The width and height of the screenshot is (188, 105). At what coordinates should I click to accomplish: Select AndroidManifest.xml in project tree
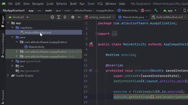coord(44,32)
